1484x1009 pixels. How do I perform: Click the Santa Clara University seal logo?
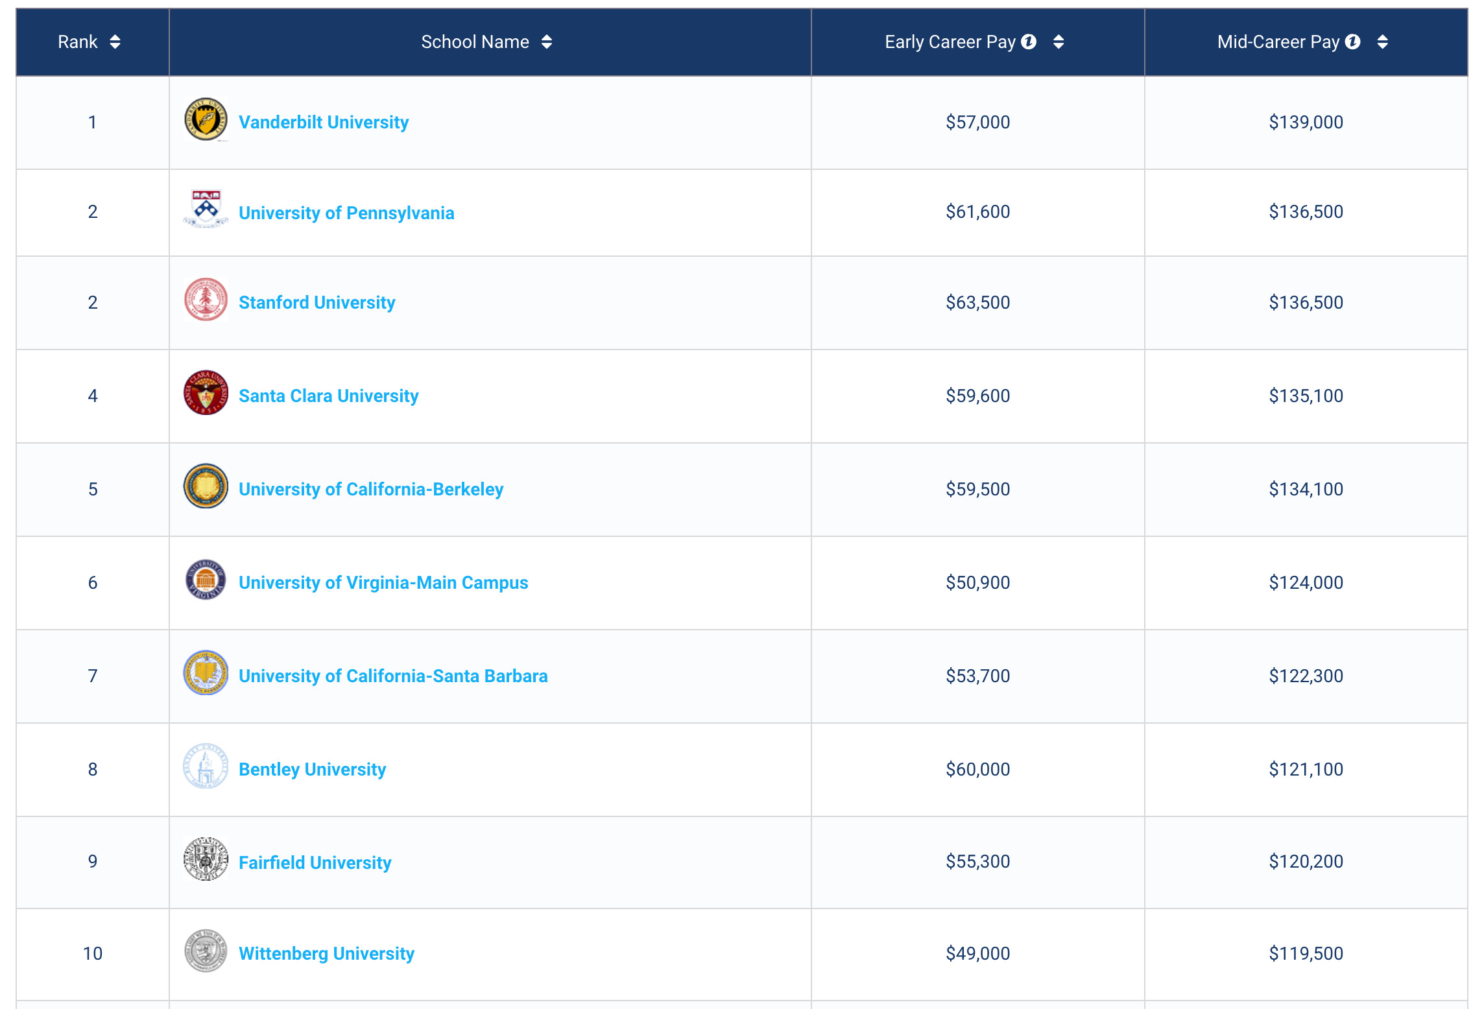pos(206,393)
